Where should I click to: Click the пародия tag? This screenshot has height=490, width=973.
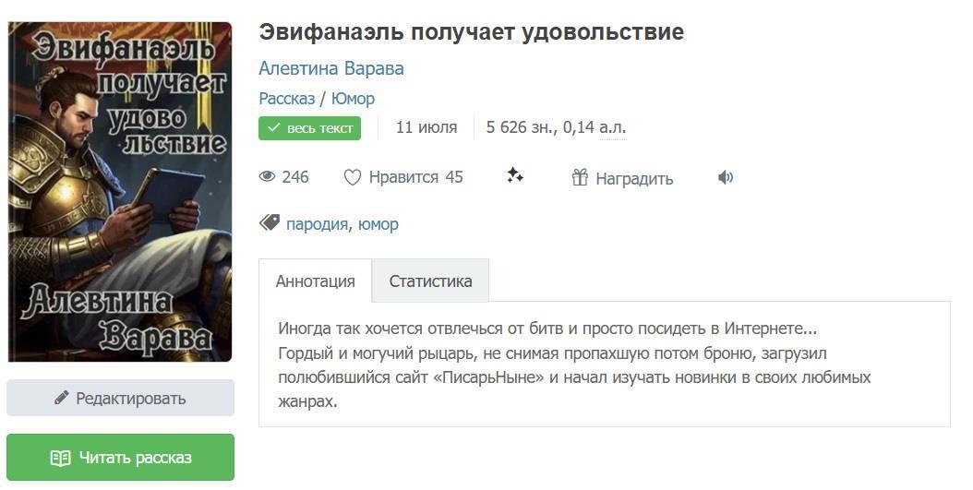click(x=317, y=224)
